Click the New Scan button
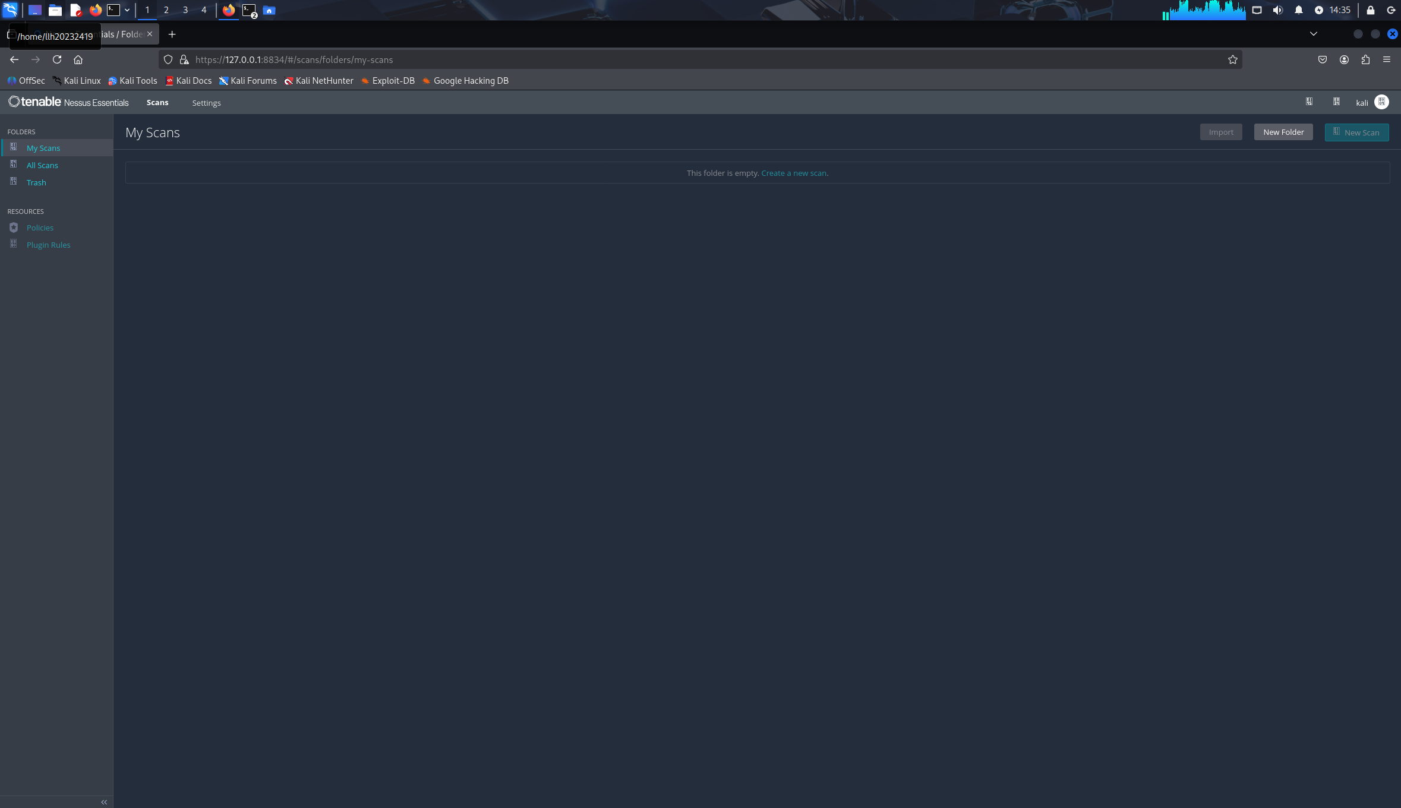The height and width of the screenshot is (808, 1401). coord(1356,132)
